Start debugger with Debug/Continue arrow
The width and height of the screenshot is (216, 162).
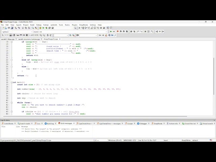(80, 28)
